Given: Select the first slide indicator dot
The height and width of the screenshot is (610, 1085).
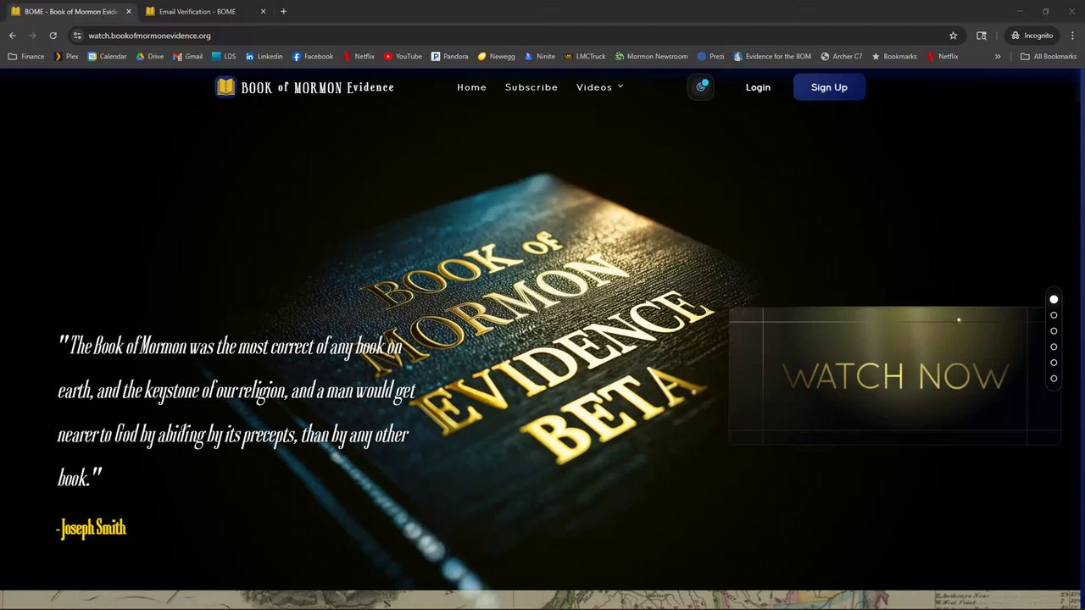Looking at the screenshot, I should pos(1054,299).
